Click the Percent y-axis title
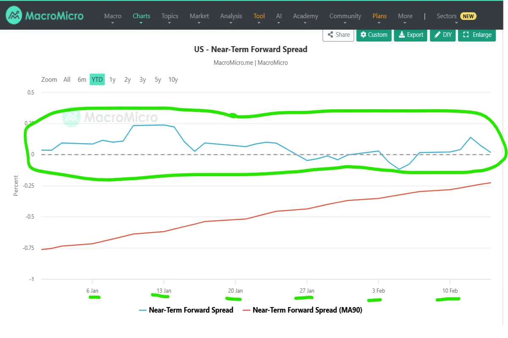The image size is (508, 338). tap(16, 186)
